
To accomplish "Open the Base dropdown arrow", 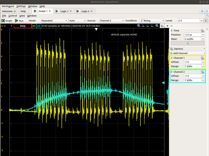I will point(203,39).
